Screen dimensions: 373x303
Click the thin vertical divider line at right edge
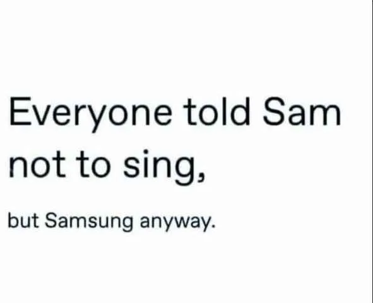tap(371, 151)
